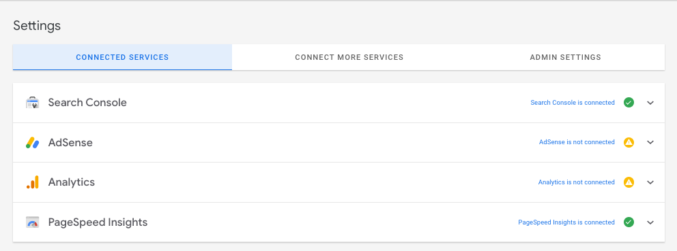The image size is (677, 251).
Task: Click 'Search Console is connected' status text
Action: click(x=573, y=103)
